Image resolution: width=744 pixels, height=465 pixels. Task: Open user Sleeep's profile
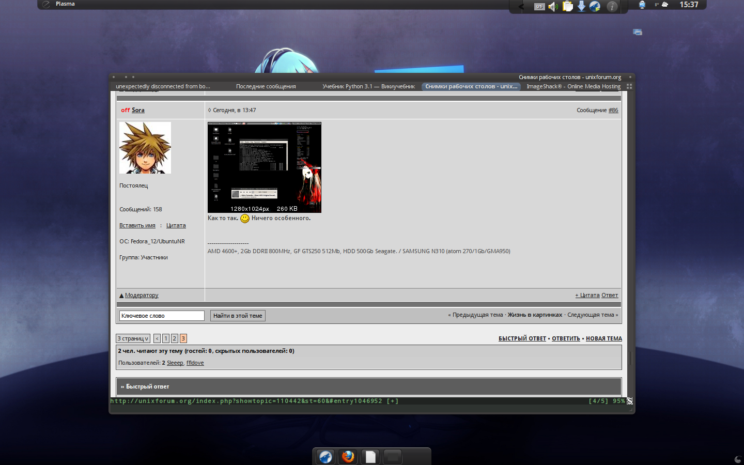coord(175,363)
